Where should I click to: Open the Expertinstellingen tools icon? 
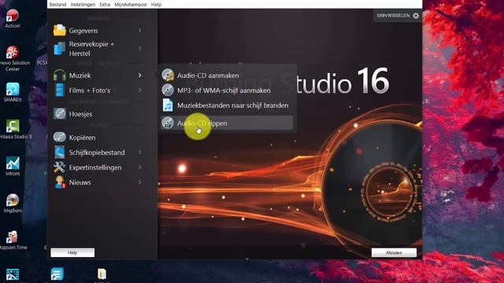(60, 167)
